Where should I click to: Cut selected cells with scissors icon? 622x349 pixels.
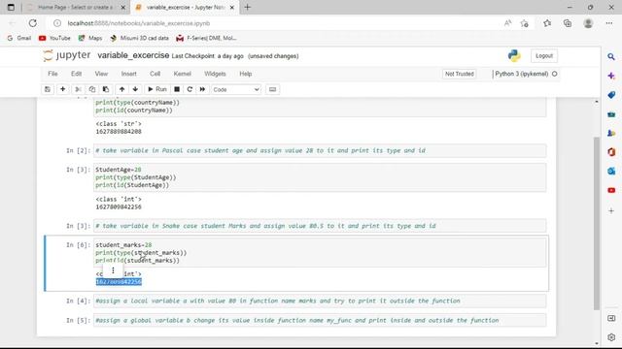[x=78, y=89]
